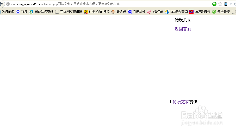Open the 百度站长 bookmark
This screenshot has height=131, width=236.
(139, 11)
